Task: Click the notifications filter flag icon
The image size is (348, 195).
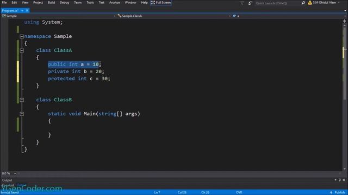Action: (242, 3)
